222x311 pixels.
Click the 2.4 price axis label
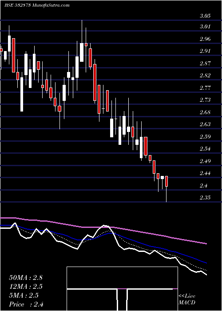click(203, 186)
